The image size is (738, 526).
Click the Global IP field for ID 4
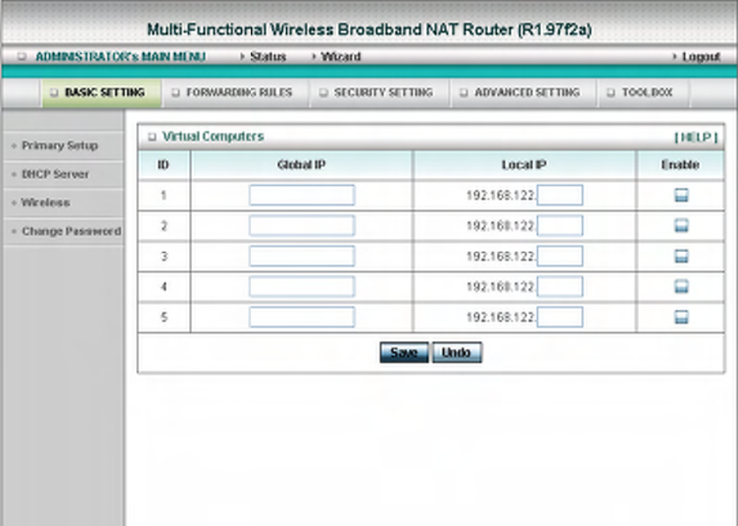(x=301, y=287)
